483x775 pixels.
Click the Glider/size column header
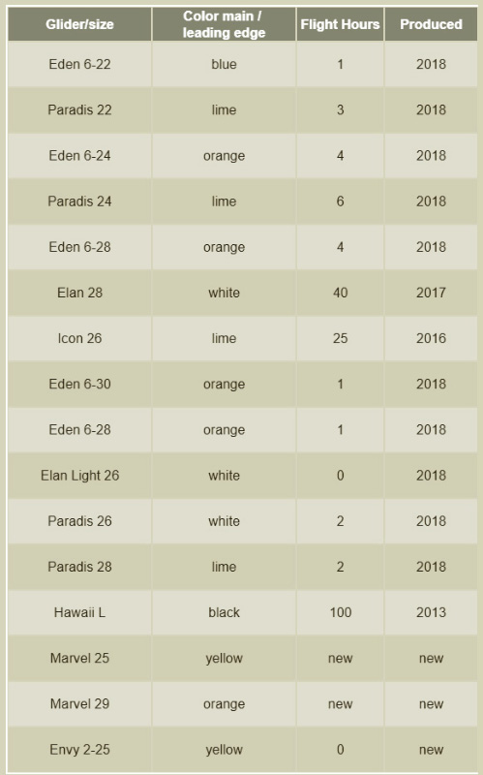click(x=79, y=24)
